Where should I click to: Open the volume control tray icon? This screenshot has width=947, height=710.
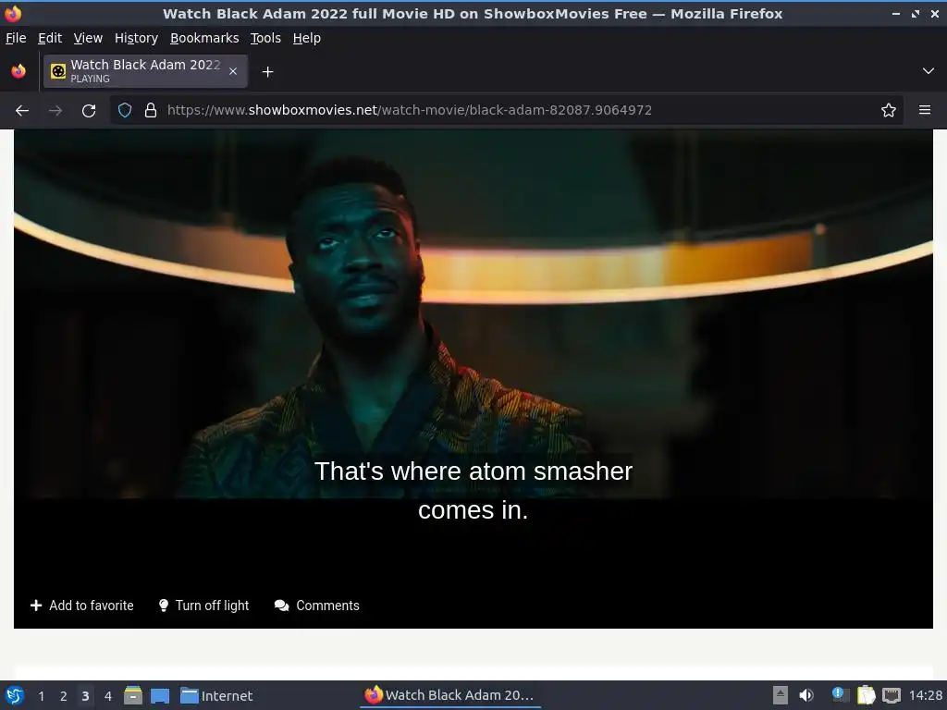pyautogui.click(x=806, y=695)
